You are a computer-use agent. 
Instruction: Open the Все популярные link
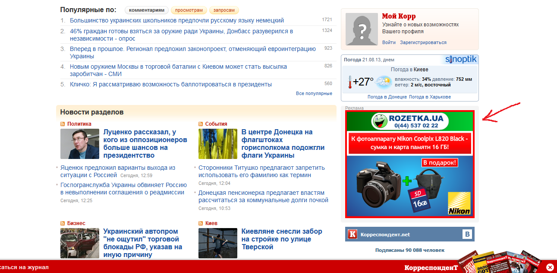314,93
